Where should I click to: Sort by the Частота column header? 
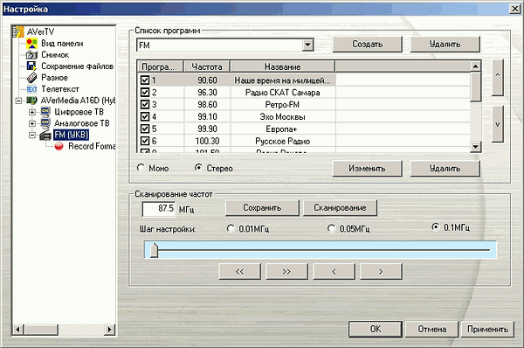coord(207,66)
